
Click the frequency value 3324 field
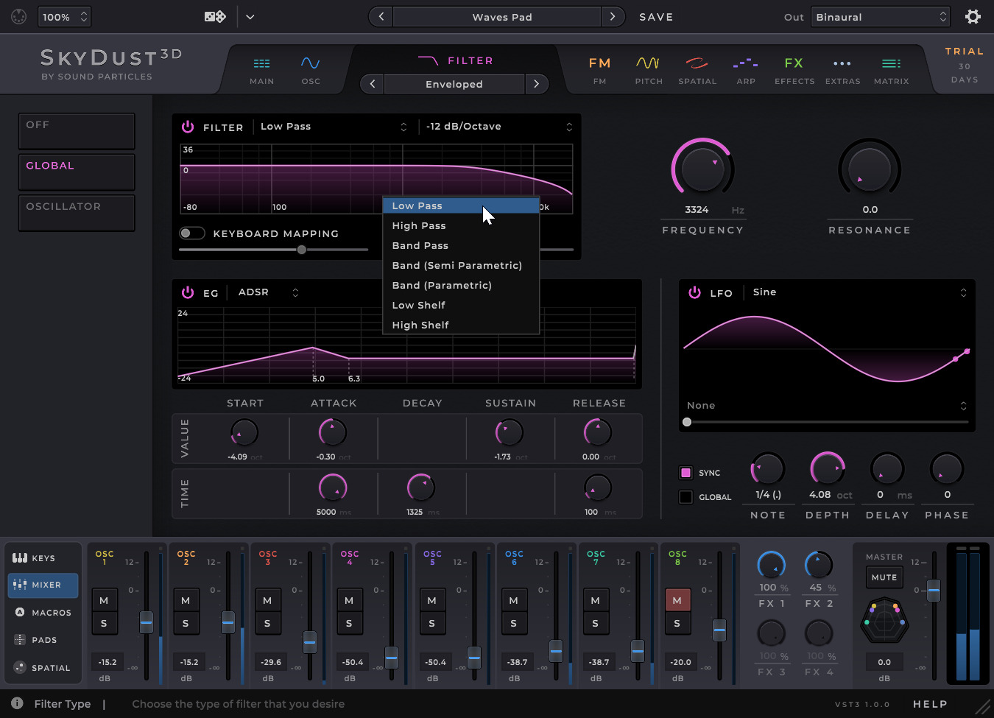click(x=697, y=210)
